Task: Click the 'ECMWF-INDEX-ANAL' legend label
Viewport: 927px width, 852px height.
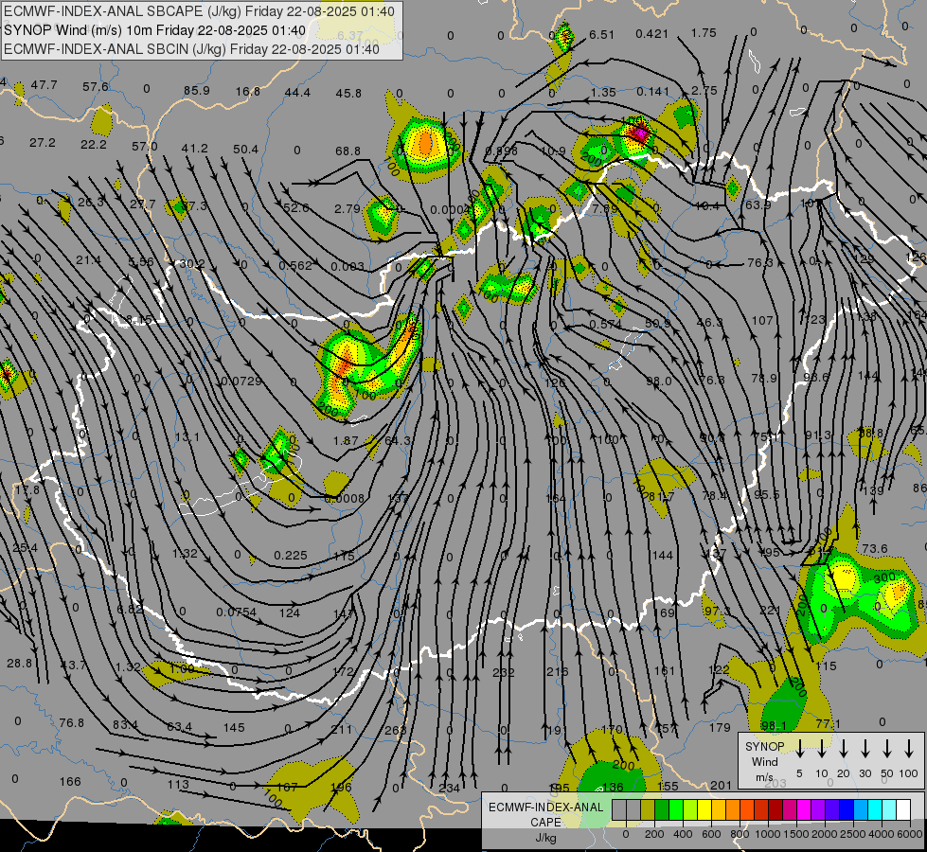Action: [x=545, y=808]
